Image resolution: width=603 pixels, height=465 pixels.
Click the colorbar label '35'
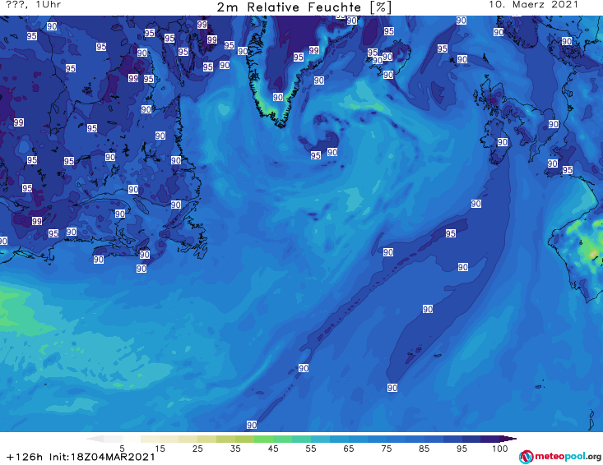(x=235, y=449)
